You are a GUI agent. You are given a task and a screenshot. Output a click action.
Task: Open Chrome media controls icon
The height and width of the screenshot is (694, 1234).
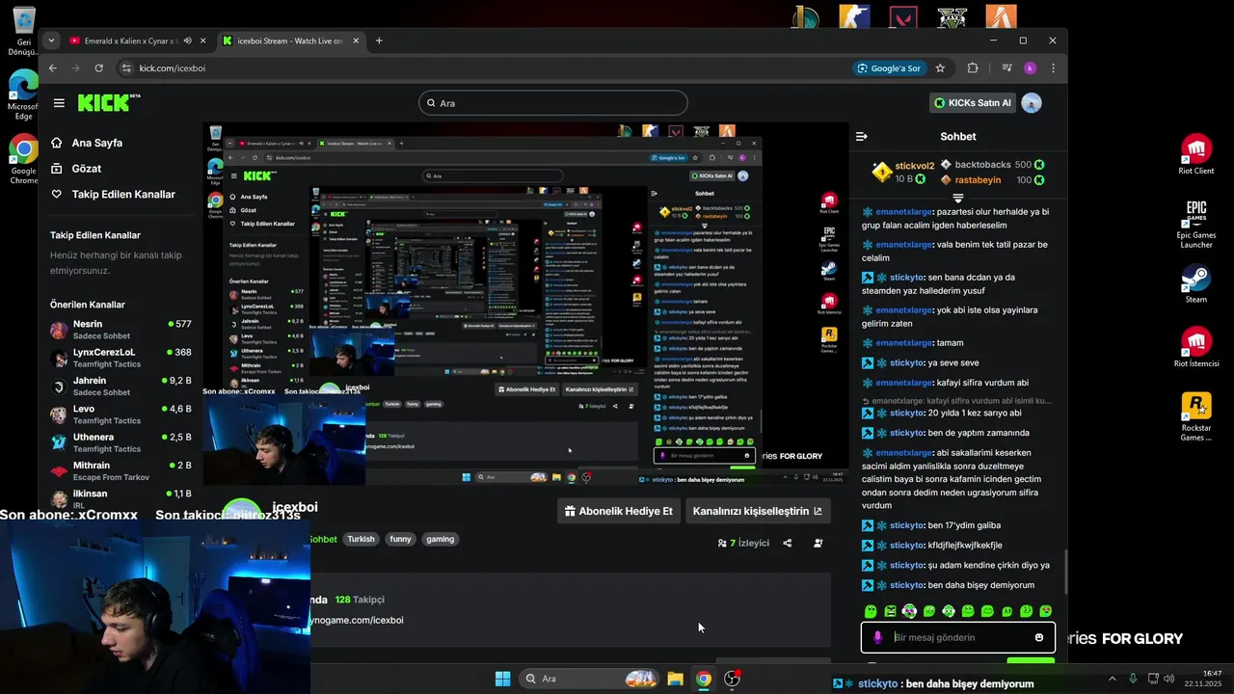click(1006, 68)
